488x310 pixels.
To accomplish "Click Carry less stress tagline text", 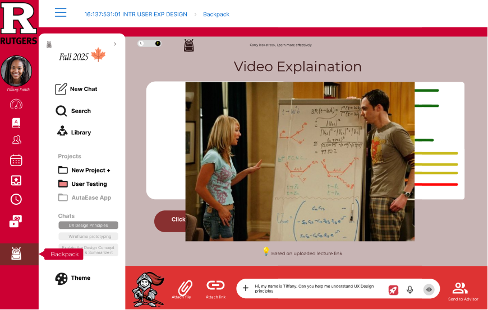I will coord(280,45).
